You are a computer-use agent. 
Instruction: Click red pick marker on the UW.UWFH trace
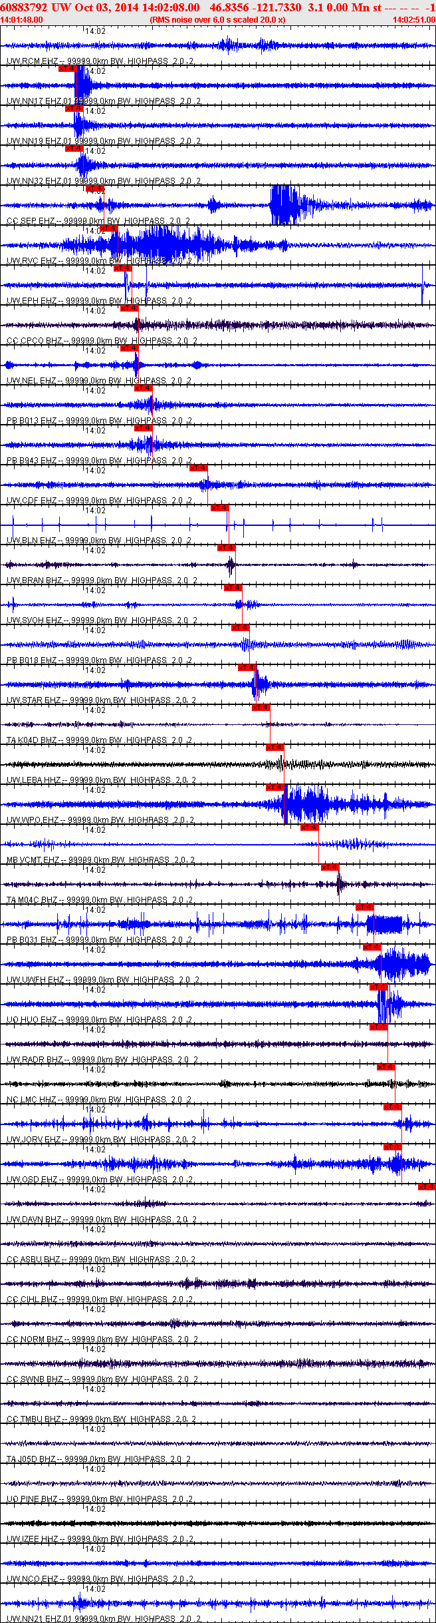pyautogui.click(x=371, y=947)
